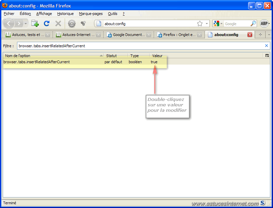Open the ? help menu

click(124, 14)
